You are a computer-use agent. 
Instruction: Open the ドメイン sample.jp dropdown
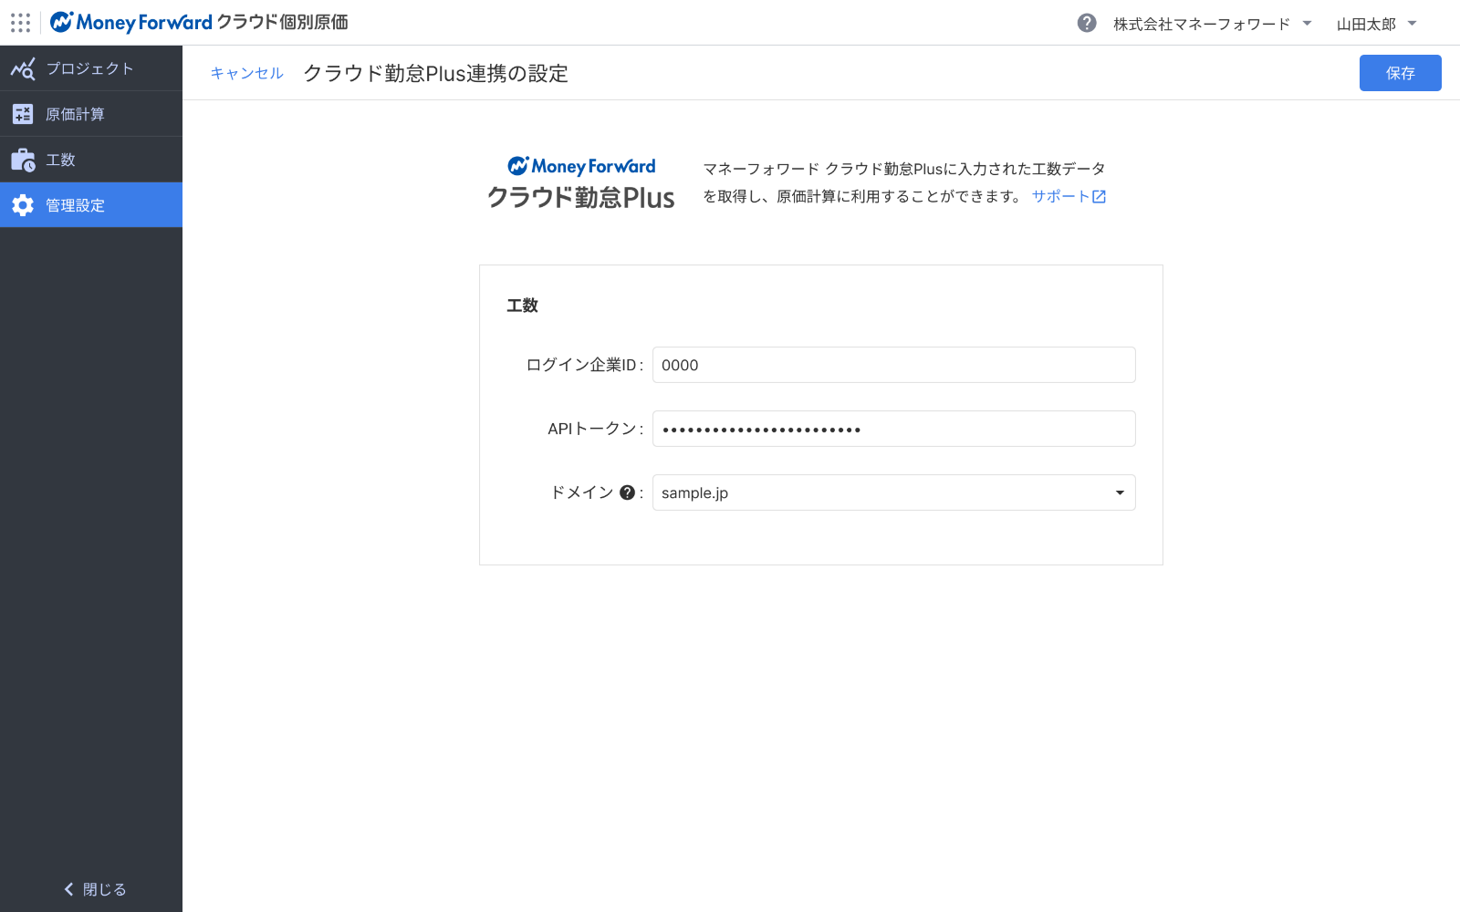coord(894,492)
